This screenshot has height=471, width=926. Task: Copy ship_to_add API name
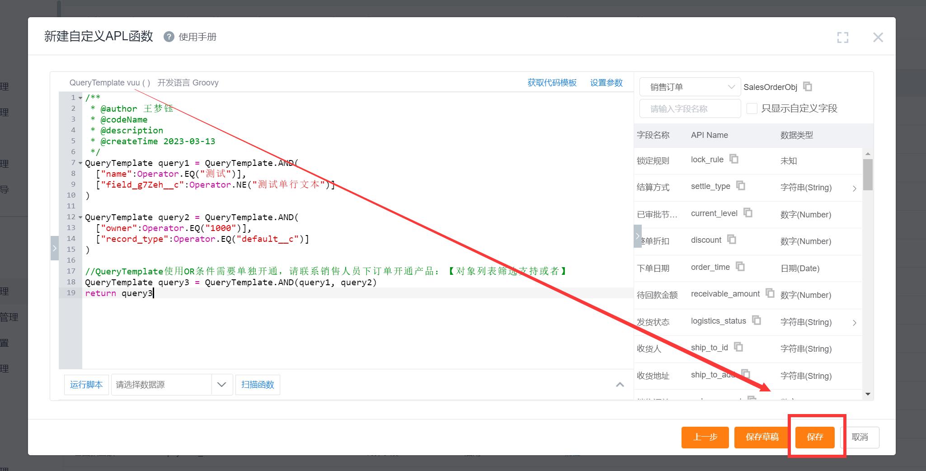(746, 374)
